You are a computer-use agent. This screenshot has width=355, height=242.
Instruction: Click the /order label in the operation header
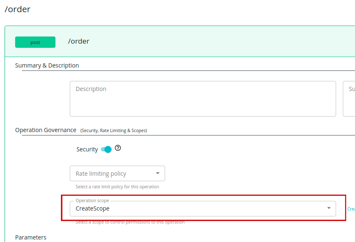(x=79, y=41)
